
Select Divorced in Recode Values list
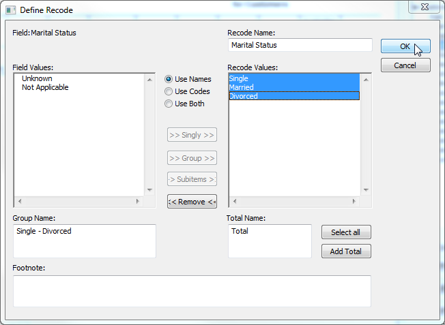[x=244, y=96]
